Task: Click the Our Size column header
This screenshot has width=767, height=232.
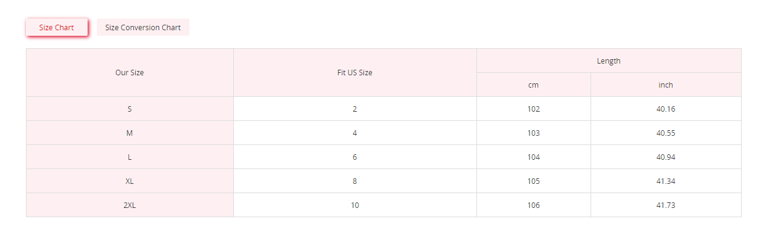Action: tap(130, 73)
